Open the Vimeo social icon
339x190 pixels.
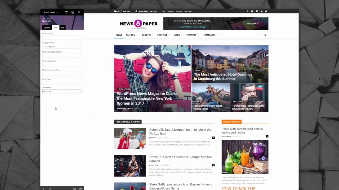coord(257,11)
